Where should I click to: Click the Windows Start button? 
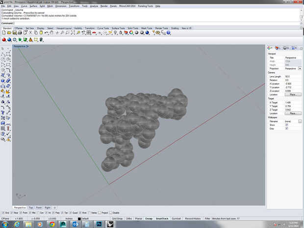(x=4, y=224)
